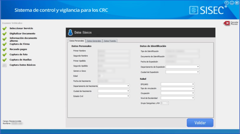The image size is (240, 134).
Task: Click the Fecha de Nacimiento field
Action: pyautogui.click(x=111, y=81)
